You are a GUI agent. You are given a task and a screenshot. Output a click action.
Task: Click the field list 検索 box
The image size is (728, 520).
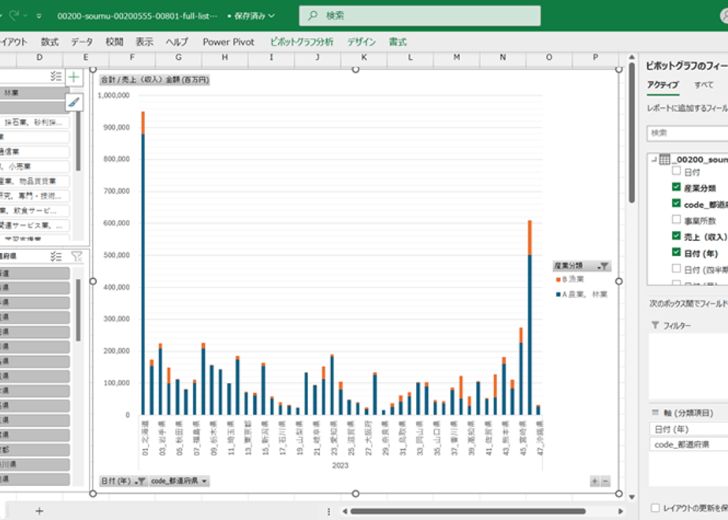[x=689, y=133]
